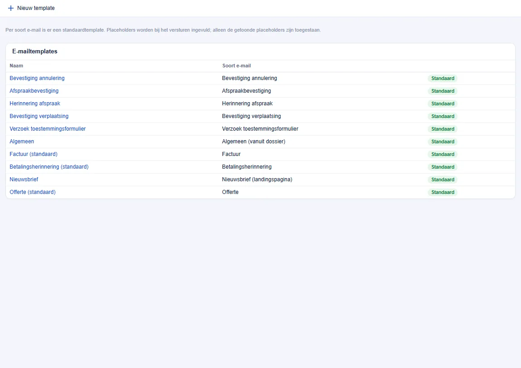The width and height of the screenshot is (521, 368).
Task: Open the Verzoek toestemmingsformulier template link
Action: (x=48, y=129)
